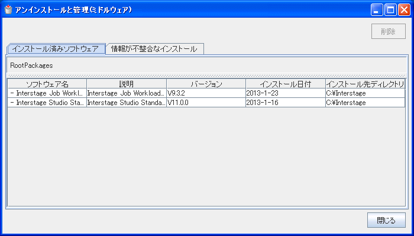Viewport: 414px width, 236px height.
Task: Click the バージョン column header
Action: pos(206,84)
